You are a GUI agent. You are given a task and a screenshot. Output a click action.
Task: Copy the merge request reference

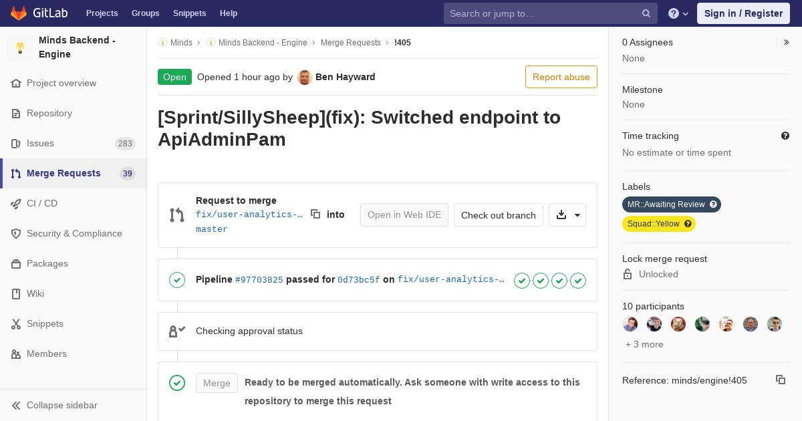coord(781,380)
